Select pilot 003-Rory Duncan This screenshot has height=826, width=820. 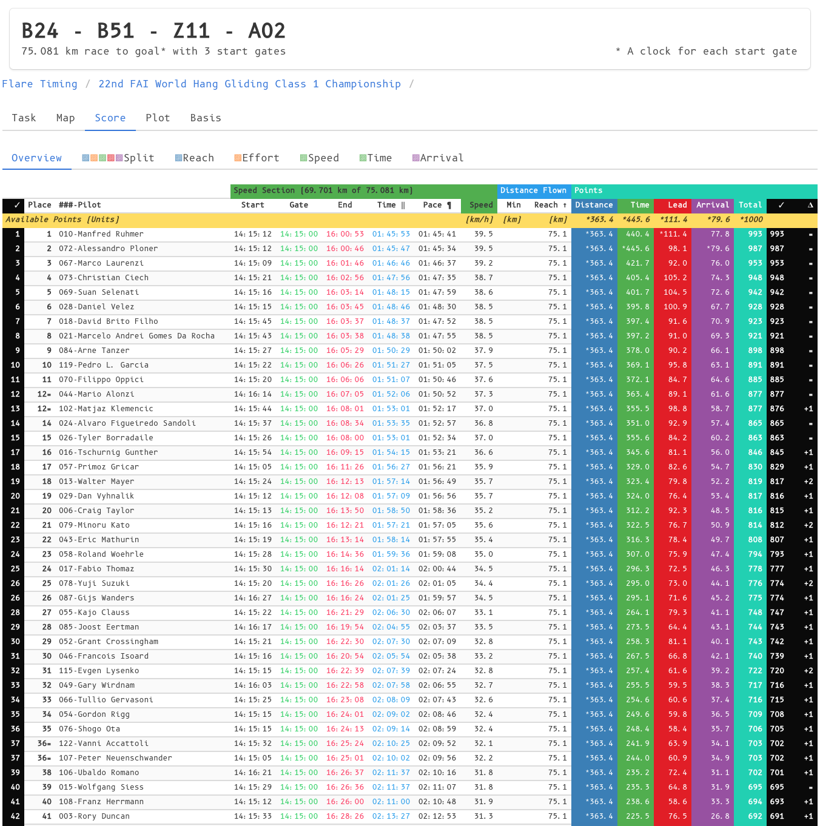(x=94, y=816)
